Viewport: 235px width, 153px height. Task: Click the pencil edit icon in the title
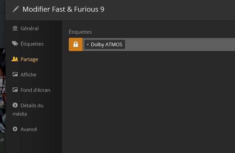coord(16,9)
